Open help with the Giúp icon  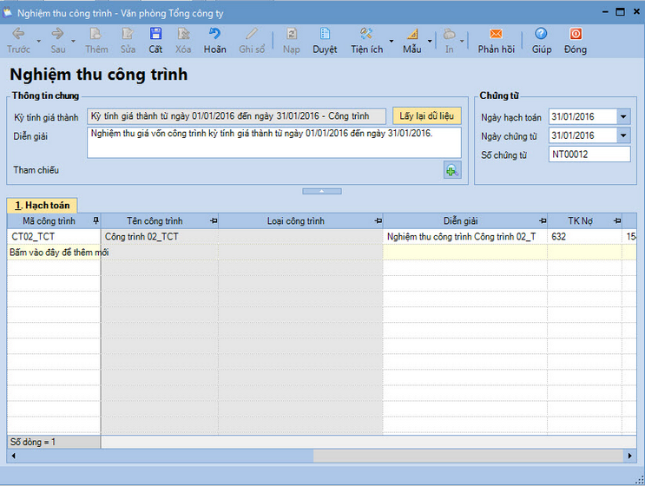tap(541, 34)
